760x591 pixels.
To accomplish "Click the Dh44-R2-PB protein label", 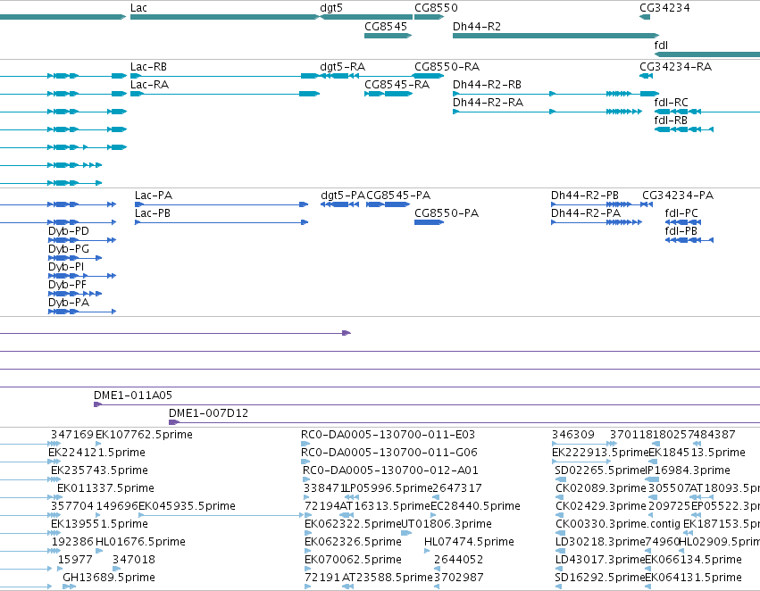I will pyautogui.click(x=585, y=196).
